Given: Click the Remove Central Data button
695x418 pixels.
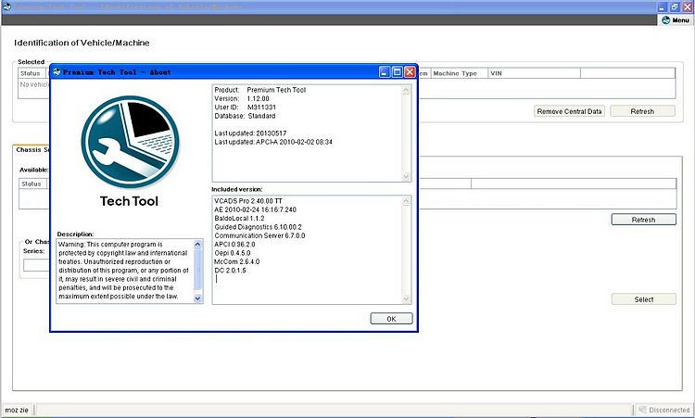Looking at the screenshot, I should coord(569,111).
